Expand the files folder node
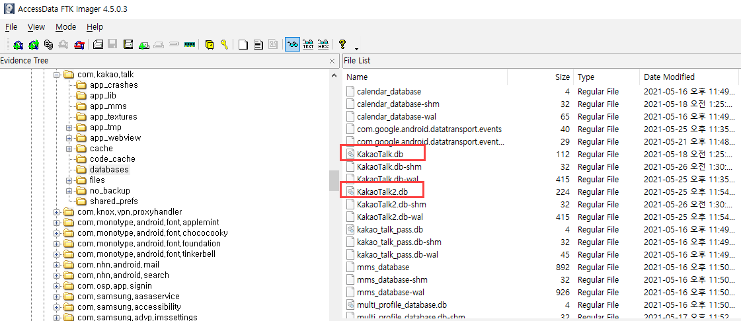Screen dimensions: 741x321 coord(69,180)
